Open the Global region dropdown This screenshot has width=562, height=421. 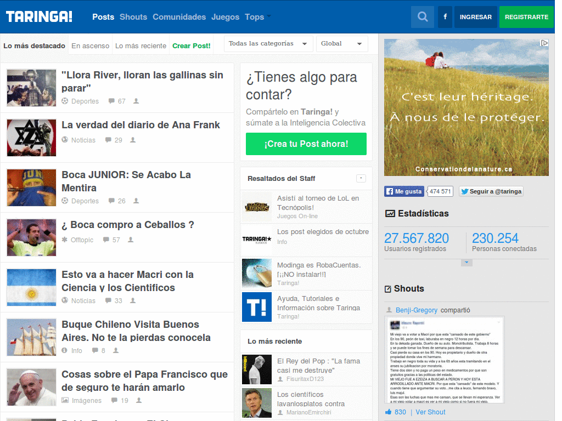coord(342,44)
